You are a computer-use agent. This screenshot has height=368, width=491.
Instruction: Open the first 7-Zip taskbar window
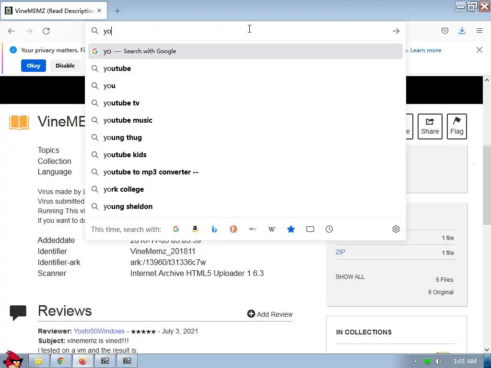105,361
